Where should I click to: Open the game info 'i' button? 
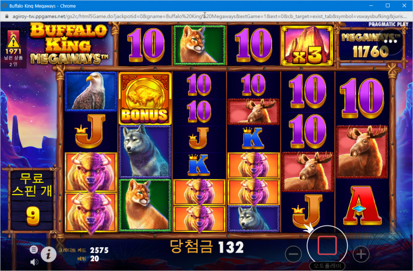tap(48, 254)
